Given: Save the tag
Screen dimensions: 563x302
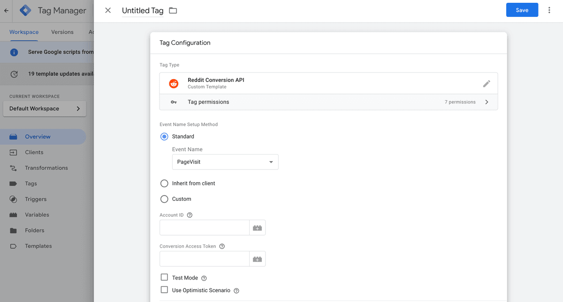Looking at the screenshot, I should click(x=522, y=9).
